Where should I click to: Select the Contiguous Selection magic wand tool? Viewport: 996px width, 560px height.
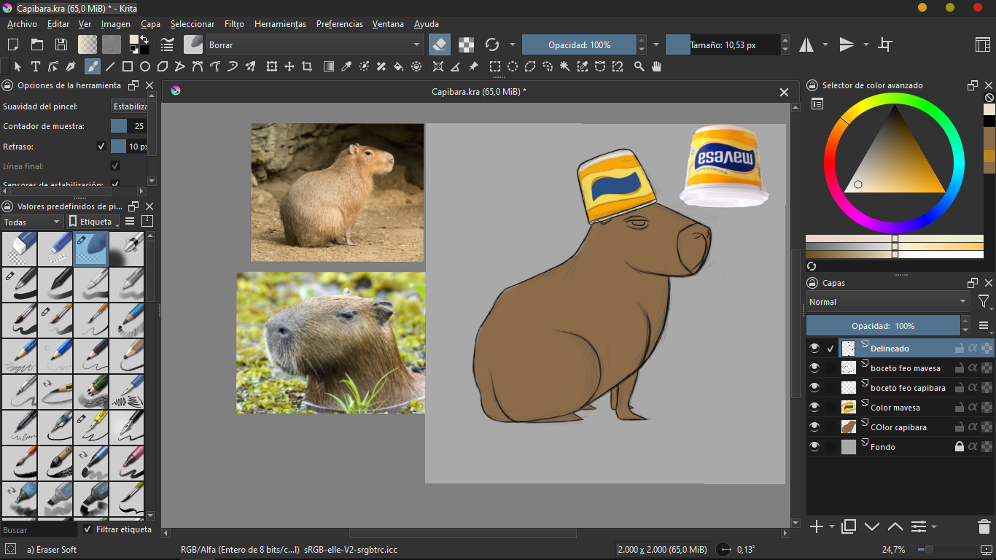click(x=565, y=66)
